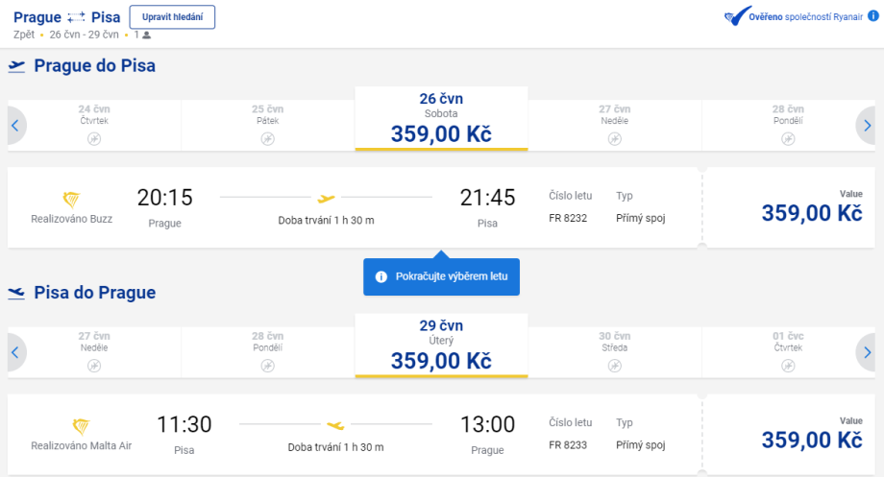Click the no-flight icon under 25 čvn Pátek

click(x=268, y=139)
